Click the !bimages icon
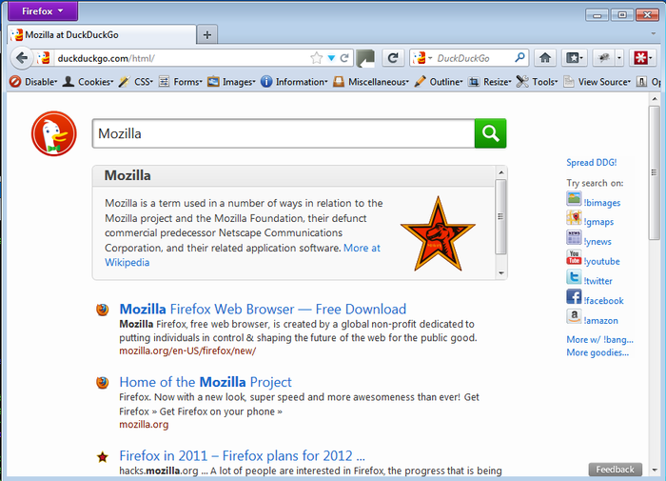 click(574, 199)
